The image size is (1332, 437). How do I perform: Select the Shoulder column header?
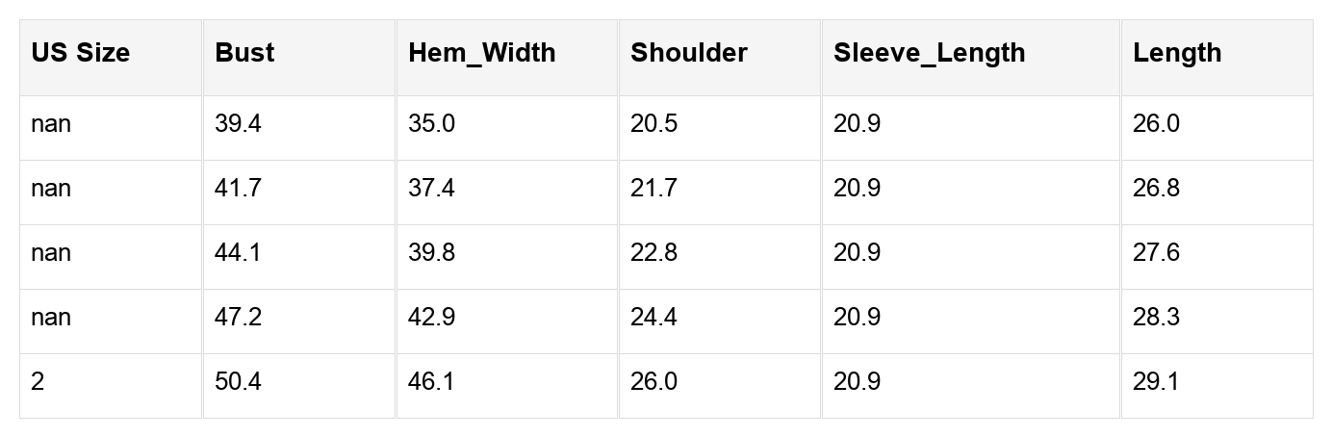[x=688, y=53]
